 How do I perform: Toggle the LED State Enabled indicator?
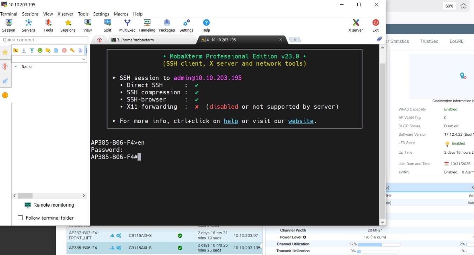click(447, 143)
